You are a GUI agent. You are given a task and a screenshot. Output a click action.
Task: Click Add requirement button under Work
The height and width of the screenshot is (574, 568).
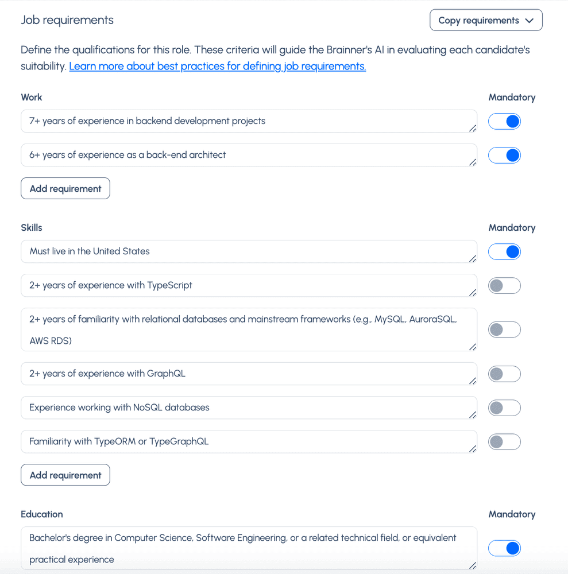coord(65,188)
